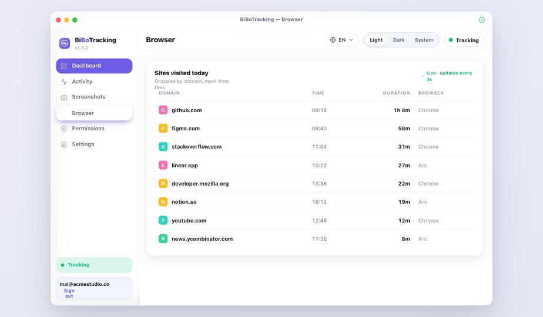Click the TIME column header
The height and width of the screenshot is (317, 543).
(318, 93)
